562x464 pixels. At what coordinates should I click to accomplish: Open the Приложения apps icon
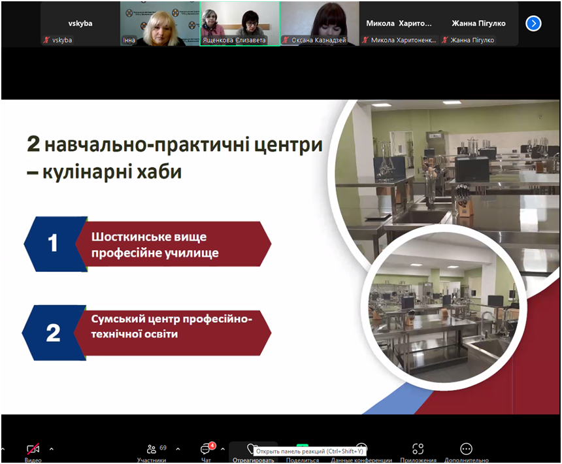418,449
